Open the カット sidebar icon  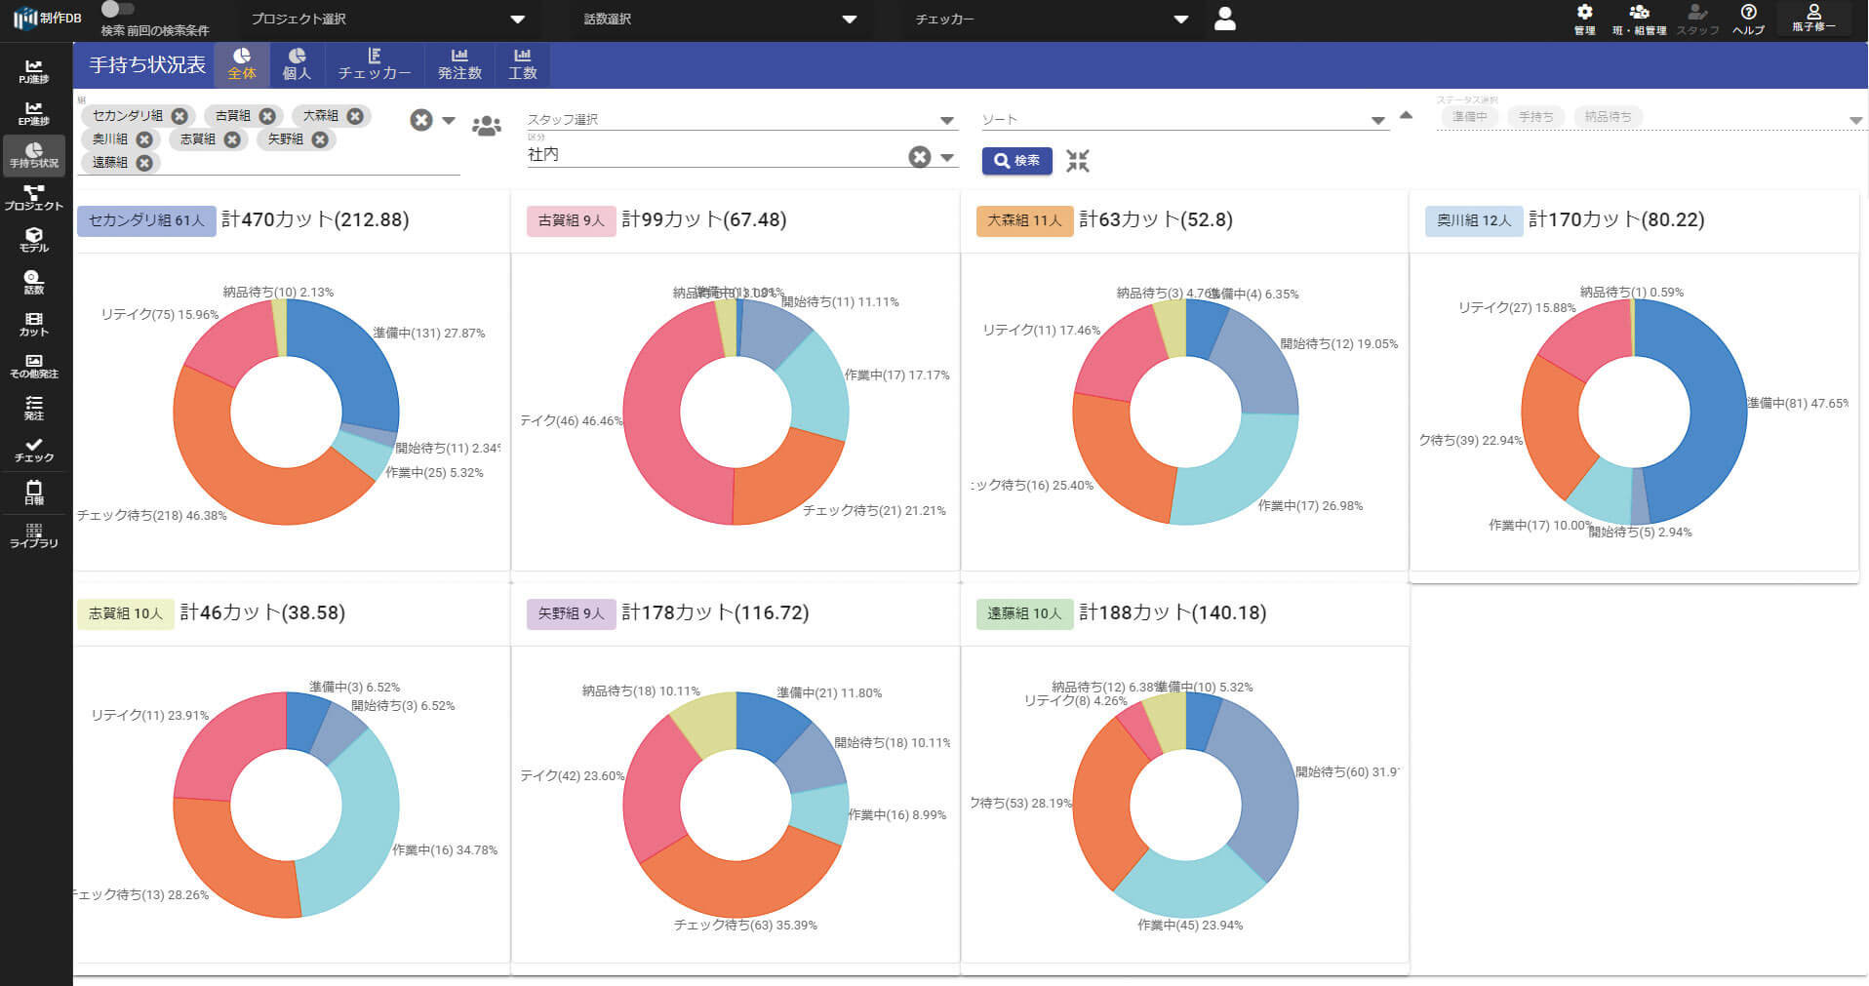click(x=34, y=324)
